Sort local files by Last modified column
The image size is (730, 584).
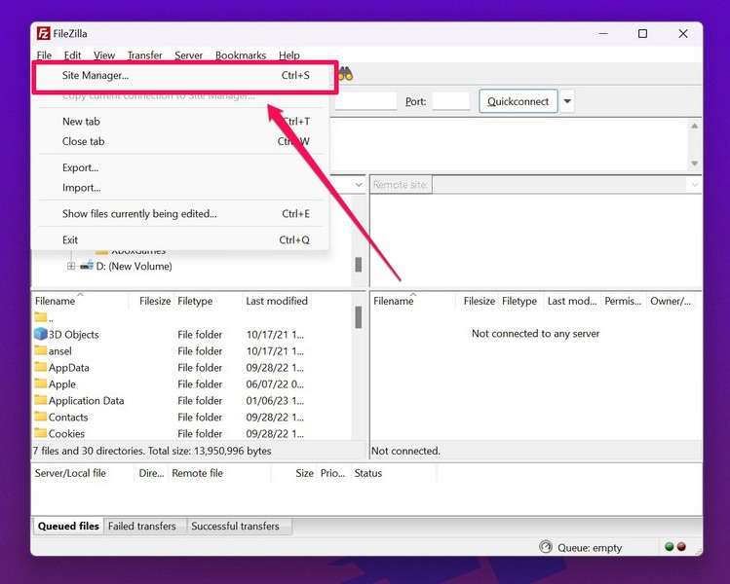tap(277, 302)
